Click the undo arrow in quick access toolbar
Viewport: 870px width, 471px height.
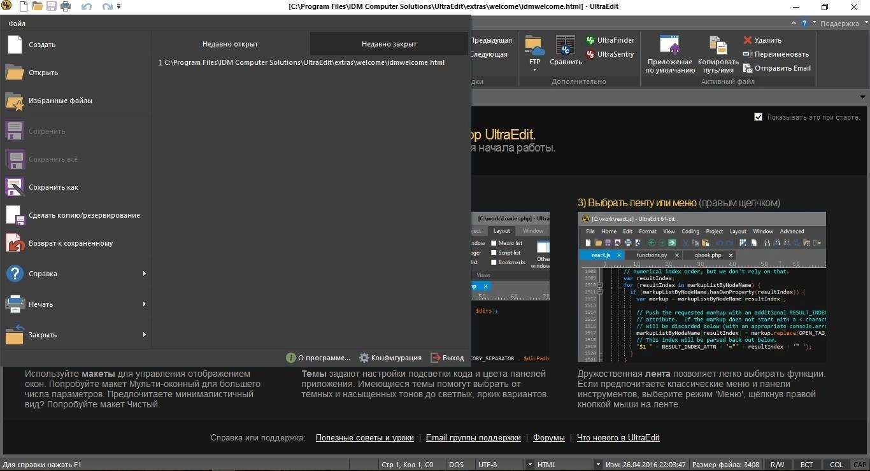[x=87, y=6]
